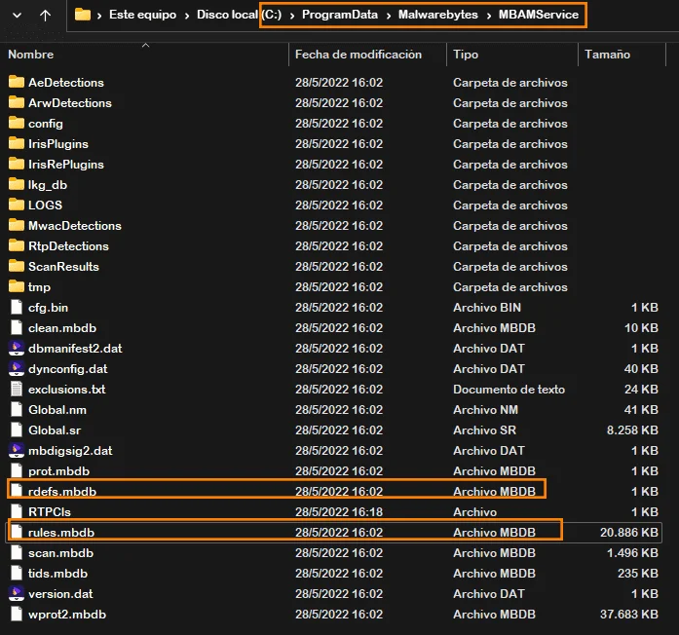The height and width of the screenshot is (635, 679).
Task: Click the 8.258 KB size value
Action: click(632, 430)
